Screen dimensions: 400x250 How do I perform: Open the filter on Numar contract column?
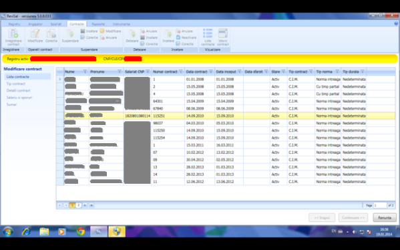tap(181, 72)
